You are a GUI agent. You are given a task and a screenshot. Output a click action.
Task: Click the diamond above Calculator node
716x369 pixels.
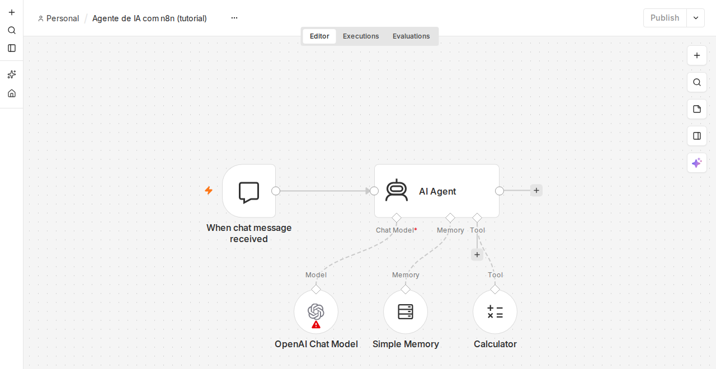[495, 289]
